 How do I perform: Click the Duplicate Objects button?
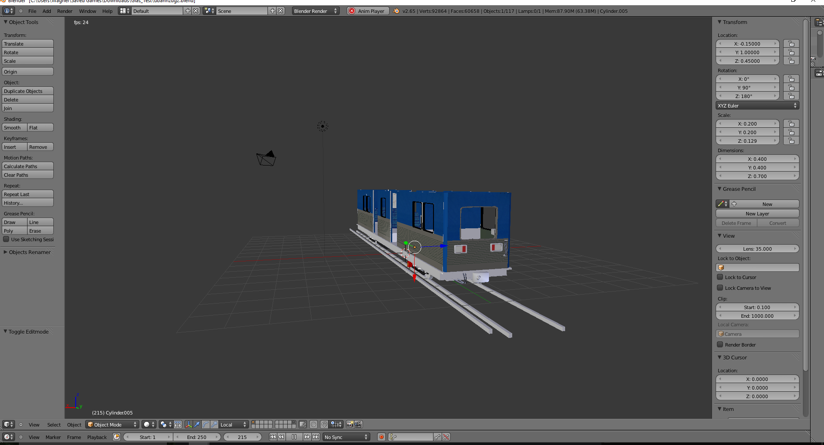point(28,91)
